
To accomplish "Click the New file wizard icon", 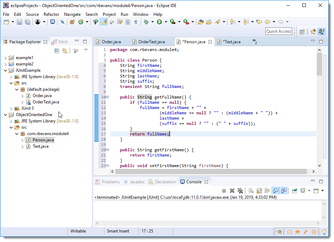I will (x=6, y=22).
